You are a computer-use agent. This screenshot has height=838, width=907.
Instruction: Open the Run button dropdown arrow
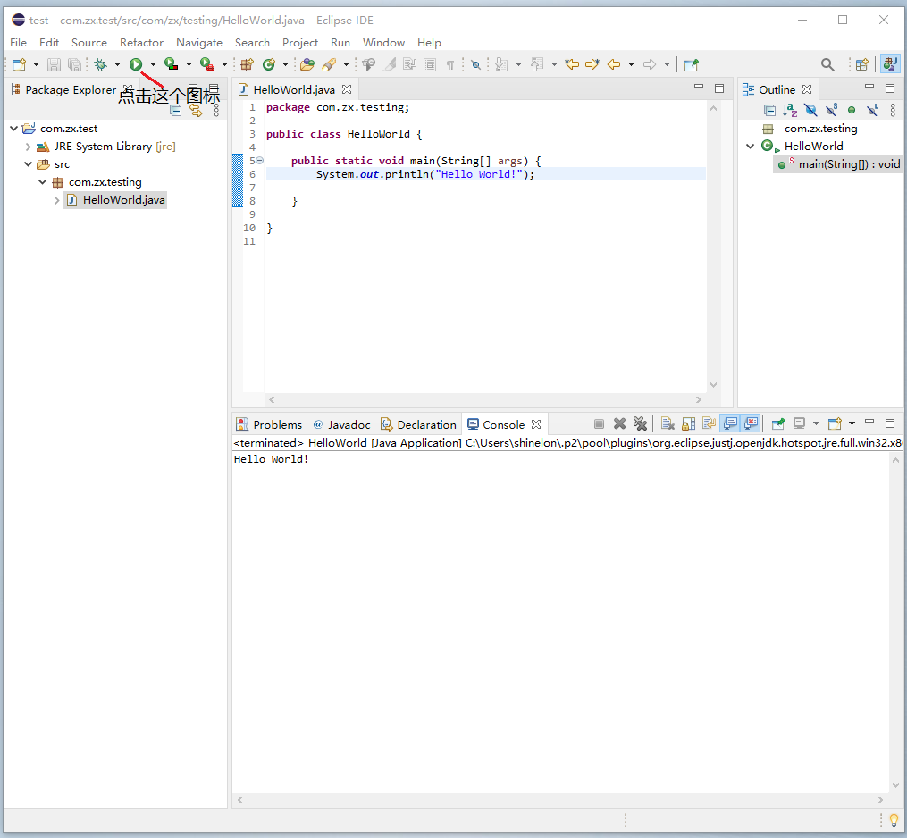pyautogui.click(x=153, y=64)
